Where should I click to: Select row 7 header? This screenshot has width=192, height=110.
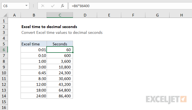[4, 56]
